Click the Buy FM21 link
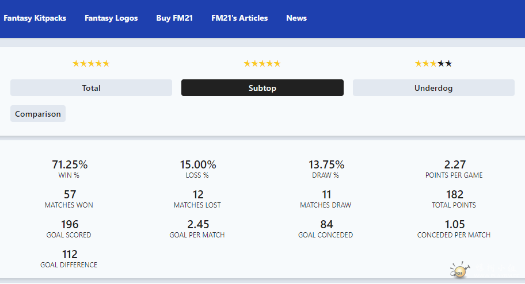 pos(174,18)
